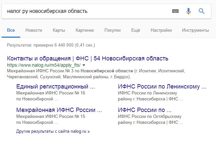This screenshot has width=216, height=142.
Task: Visit ИФНС России по Ленинскому link
Action: tap(162, 87)
